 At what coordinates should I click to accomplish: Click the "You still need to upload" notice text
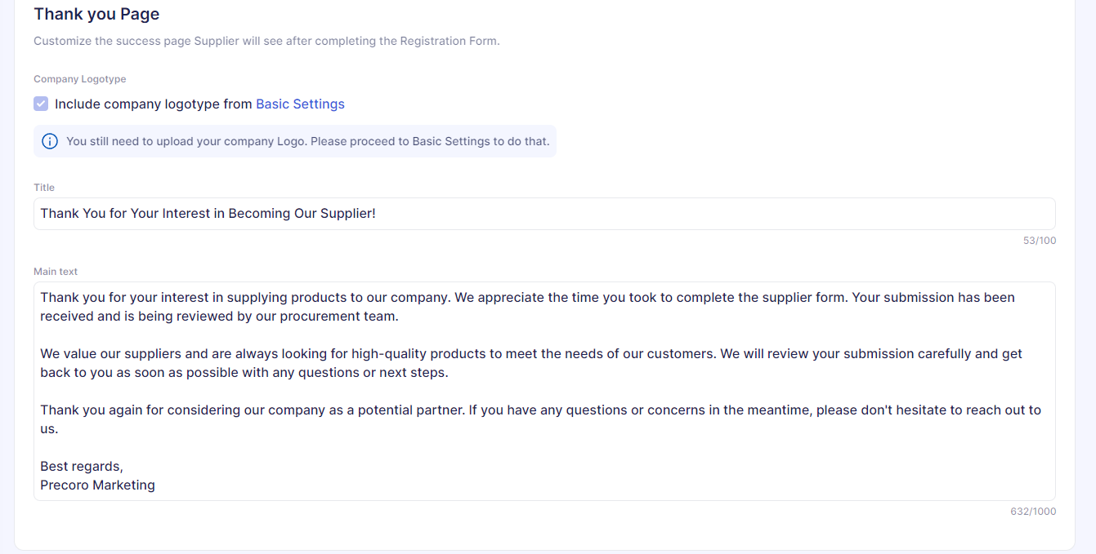[307, 141]
